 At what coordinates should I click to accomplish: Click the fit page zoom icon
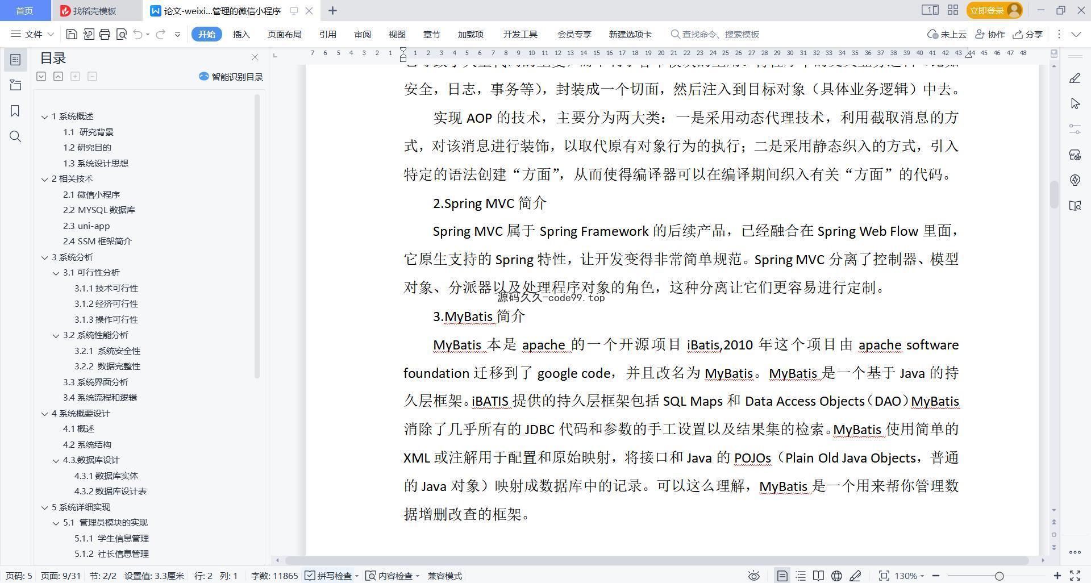point(884,576)
